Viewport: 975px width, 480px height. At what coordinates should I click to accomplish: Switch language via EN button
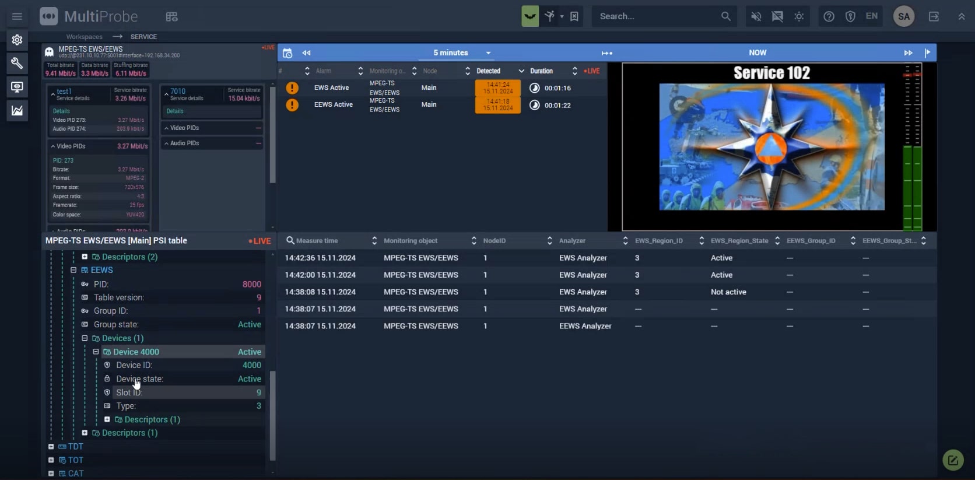[872, 16]
